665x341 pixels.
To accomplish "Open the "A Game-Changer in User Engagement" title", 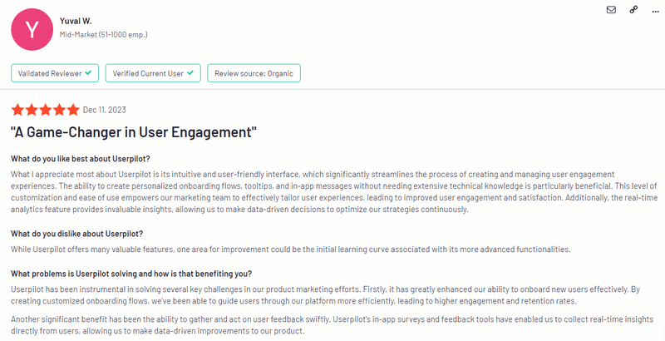I will pos(134,132).
